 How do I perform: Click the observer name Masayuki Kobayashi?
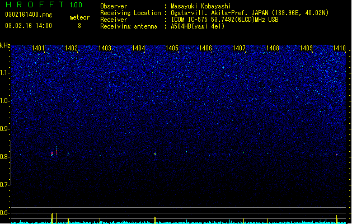pyautogui.click(x=201, y=6)
